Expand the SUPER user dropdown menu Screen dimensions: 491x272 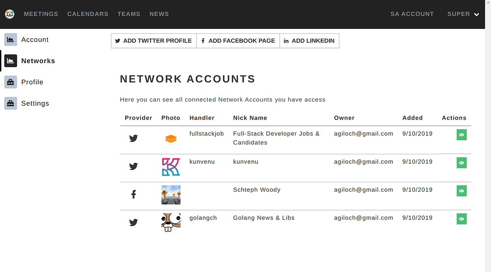[x=463, y=14]
